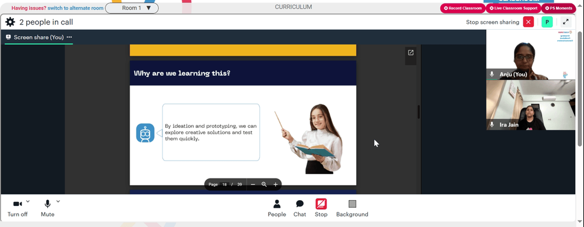584x227 pixels.
Task: Mute the microphone
Action: (x=47, y=208)
